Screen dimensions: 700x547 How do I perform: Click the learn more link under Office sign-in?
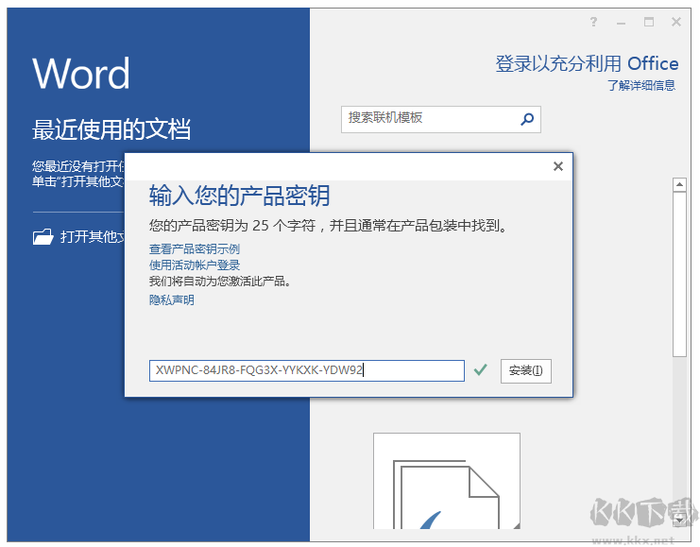(641, 85)
